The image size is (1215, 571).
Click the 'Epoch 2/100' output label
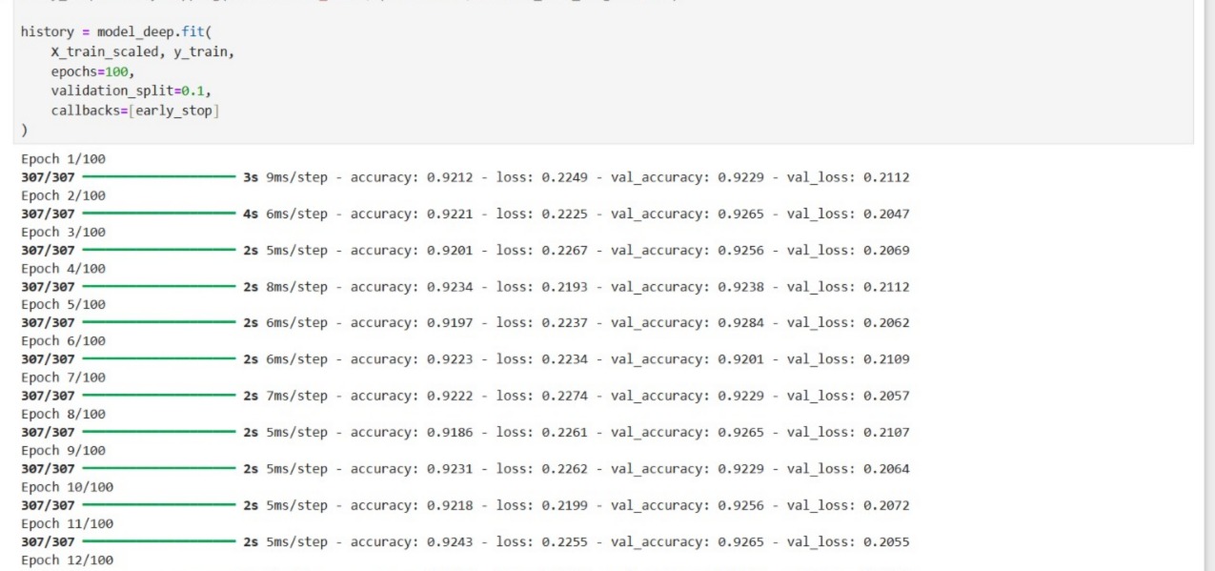tap(63, 196)
